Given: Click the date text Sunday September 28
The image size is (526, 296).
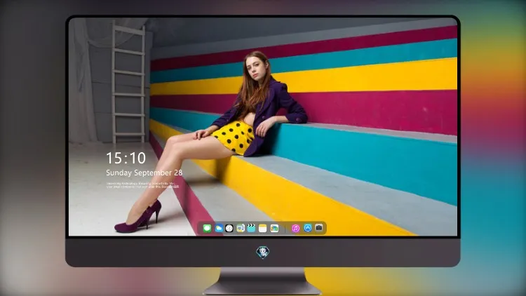Looking at the screenshot, I should pyautogui.click(x=144, y=173).
